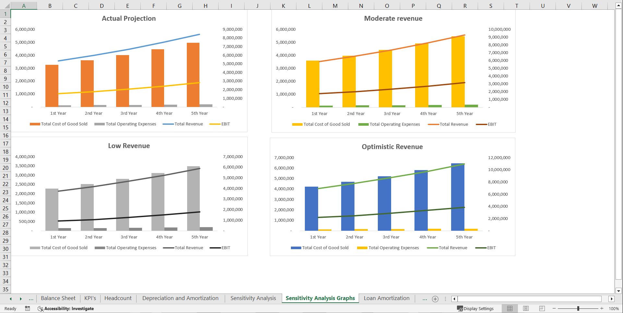Open Page Break Preview
Viewport: 623px width, 313px height.
click(542, 308)
